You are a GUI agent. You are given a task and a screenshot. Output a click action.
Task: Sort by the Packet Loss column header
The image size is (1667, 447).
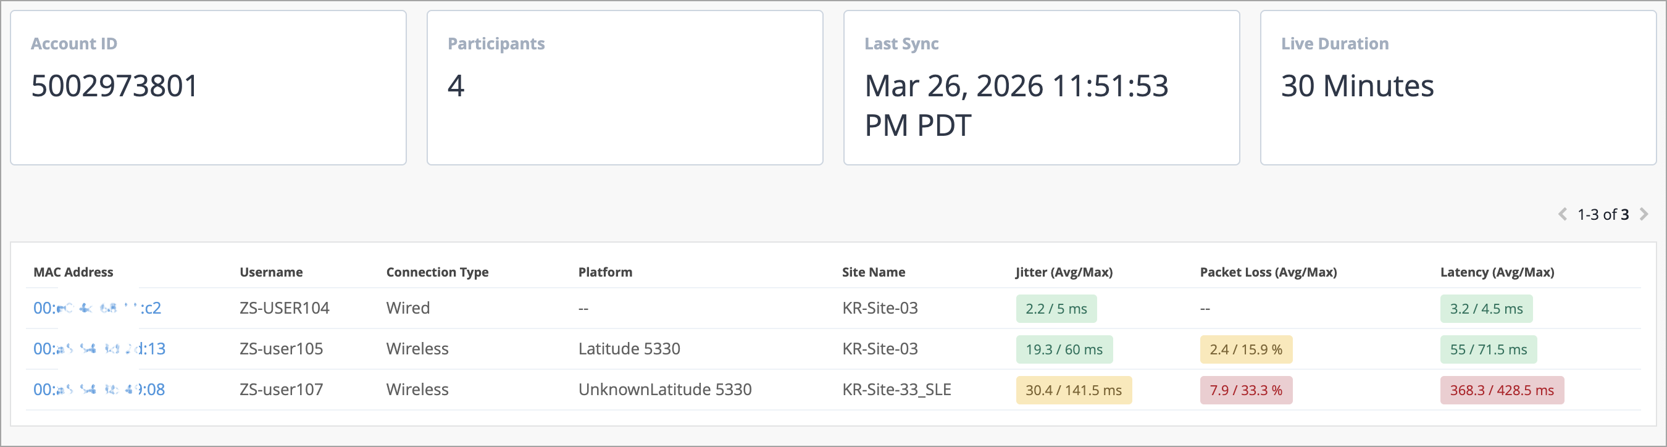[1268, 272]
